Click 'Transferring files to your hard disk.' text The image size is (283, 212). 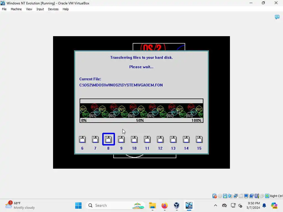point(141,57)
